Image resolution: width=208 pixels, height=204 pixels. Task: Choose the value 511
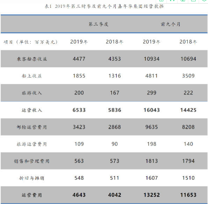pos(115,178)
